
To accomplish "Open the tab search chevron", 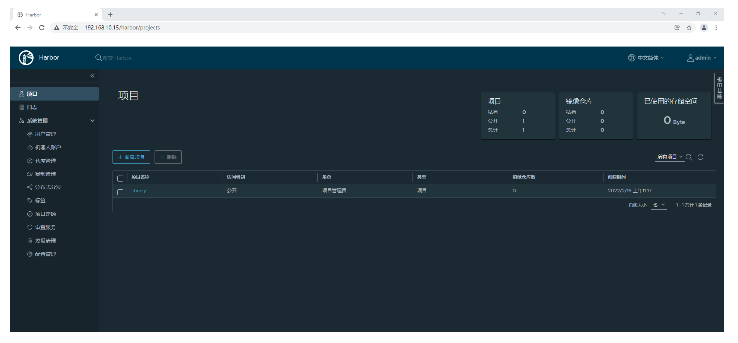I will point(664,14).
